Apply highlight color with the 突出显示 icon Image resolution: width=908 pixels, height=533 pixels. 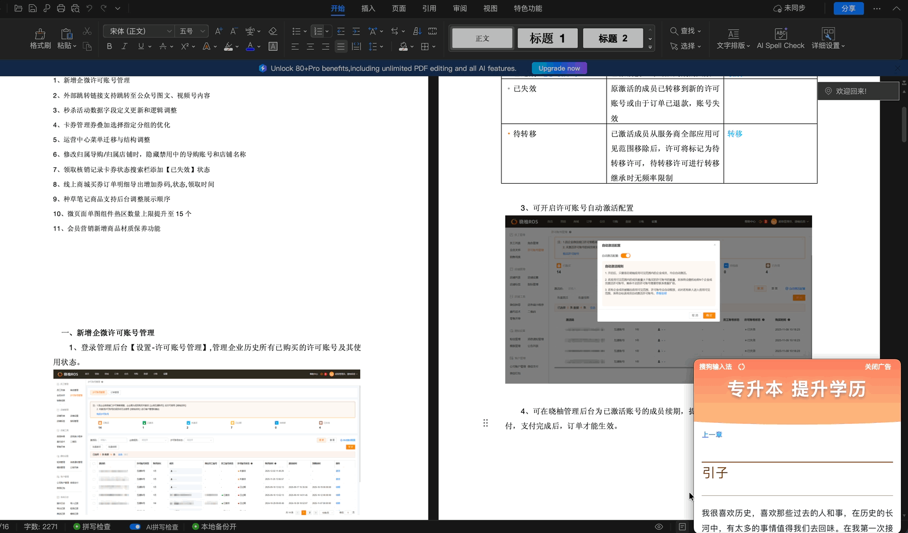[228, 46]
